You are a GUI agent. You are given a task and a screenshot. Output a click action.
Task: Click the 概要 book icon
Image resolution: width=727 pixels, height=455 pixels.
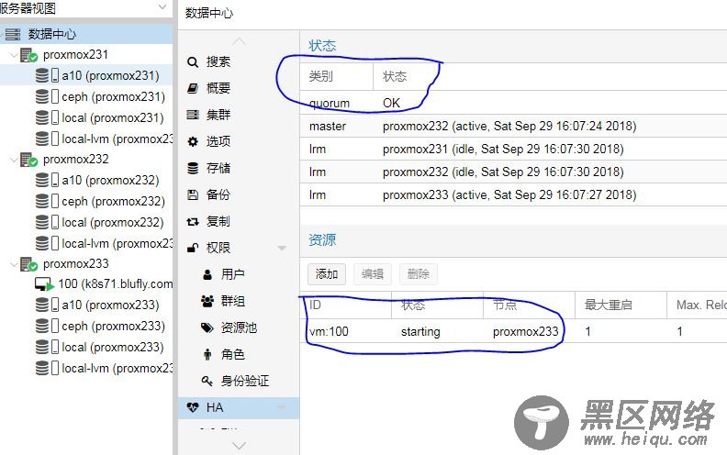click(x=193, y=88)
